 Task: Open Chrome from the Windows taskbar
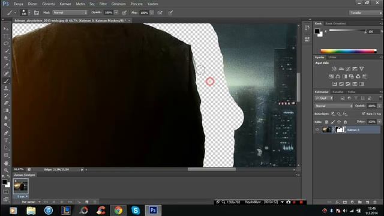pos(119,211)
